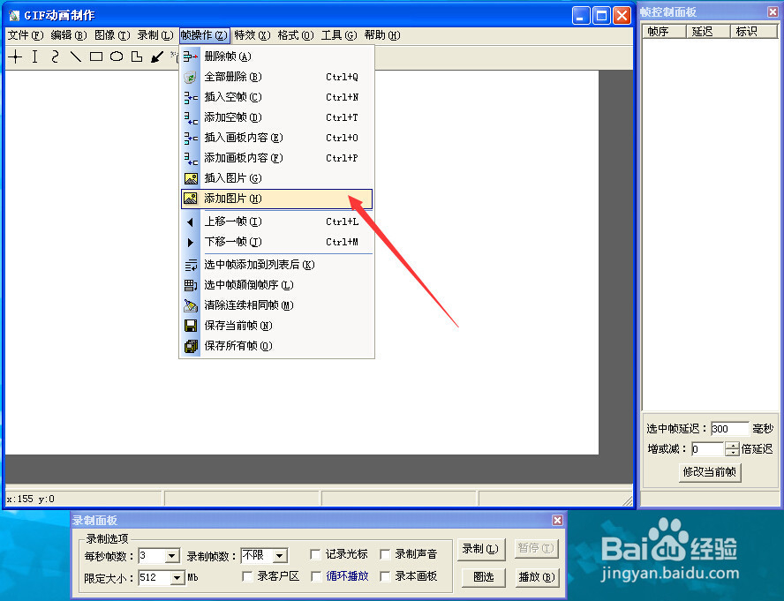Viewport: 784px width, 601px height.
Task: Open the 特效(X) menu
Action: (x=252, y=35)
